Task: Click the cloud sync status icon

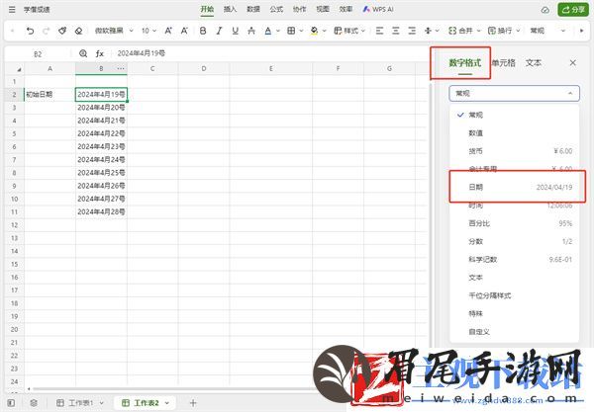Action: pos(544,10)
